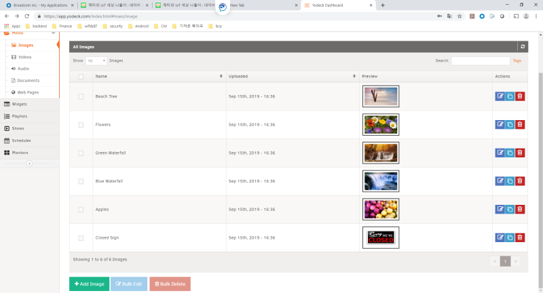
Task: Open the Beach Tree preview thumbnail
Action: click(x=381, y=96)
